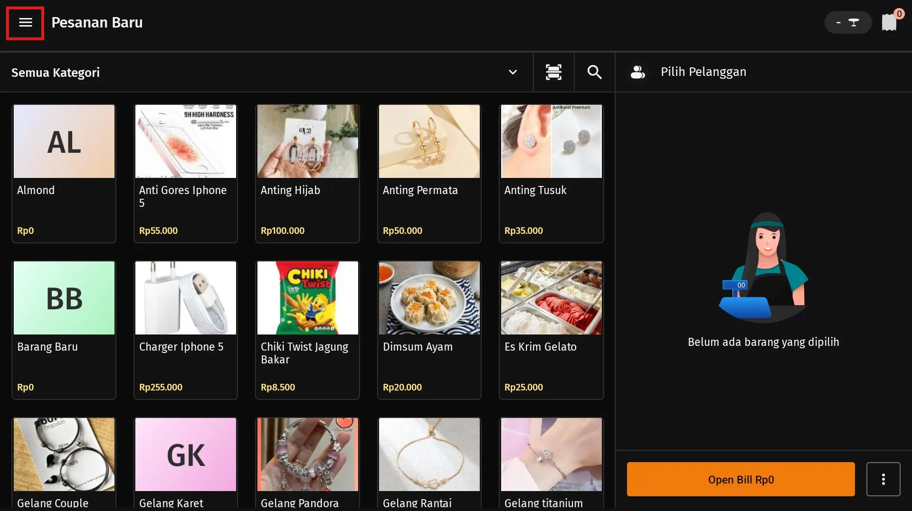The height and width of the screenshot is (511, 912).
Task: Add Anting Hijab to the order
Action: click(x=307, y=173)
